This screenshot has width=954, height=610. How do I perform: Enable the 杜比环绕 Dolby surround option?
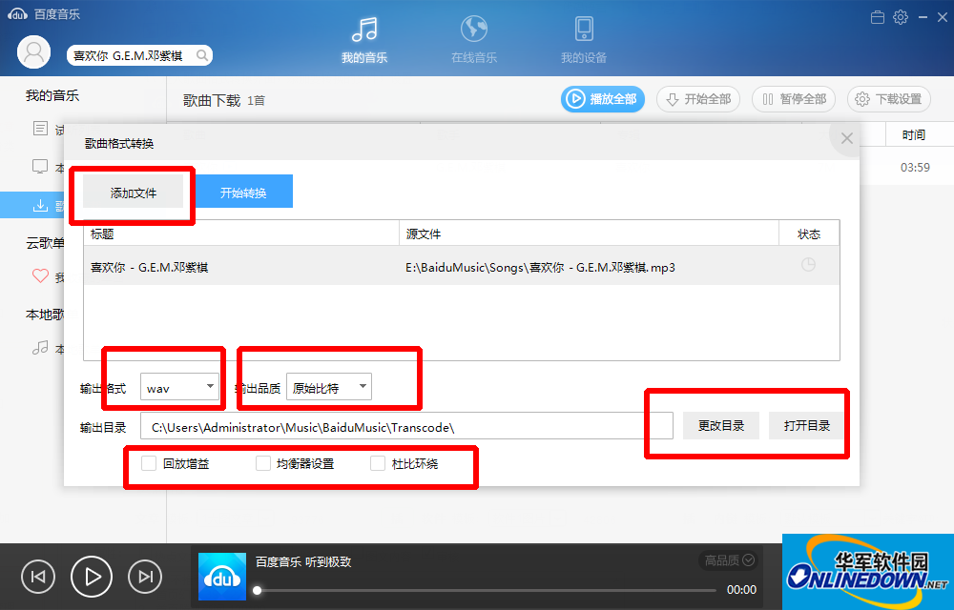tap(377, 462)
